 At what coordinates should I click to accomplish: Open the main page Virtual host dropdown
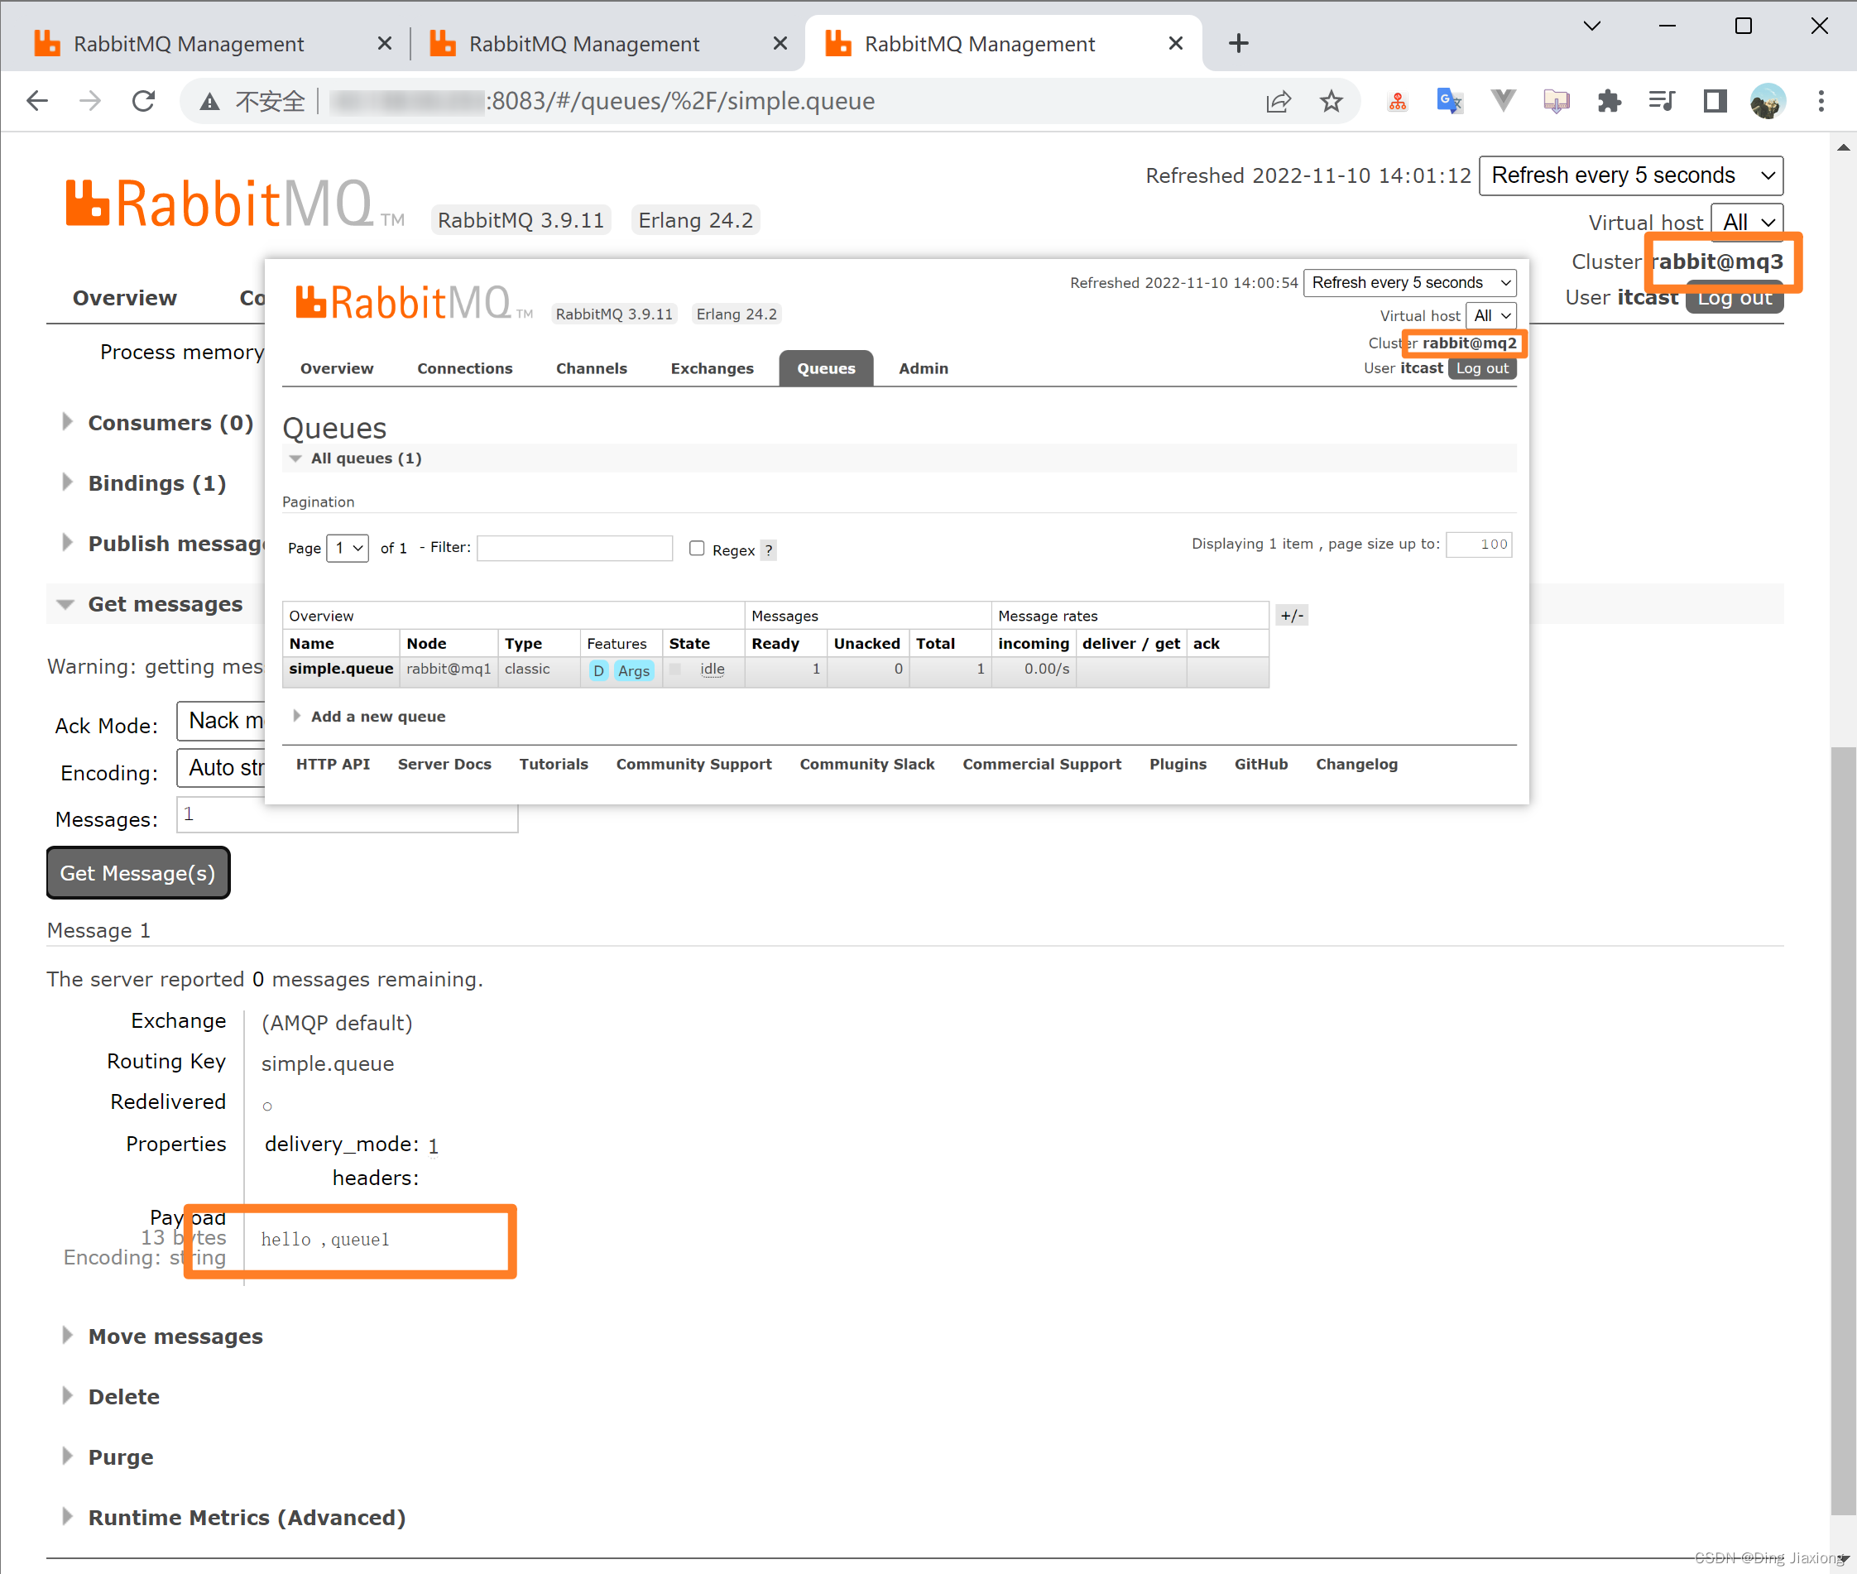coord(1747,222)
